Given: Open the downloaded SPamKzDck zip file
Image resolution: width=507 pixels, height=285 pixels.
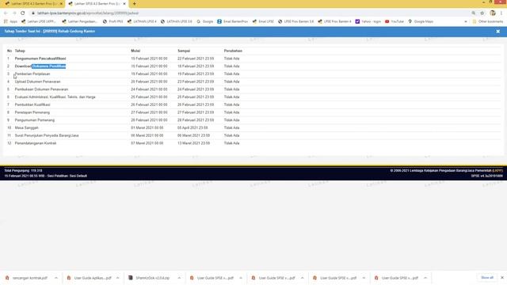Looking at the screenshot, I should [149, 278].
